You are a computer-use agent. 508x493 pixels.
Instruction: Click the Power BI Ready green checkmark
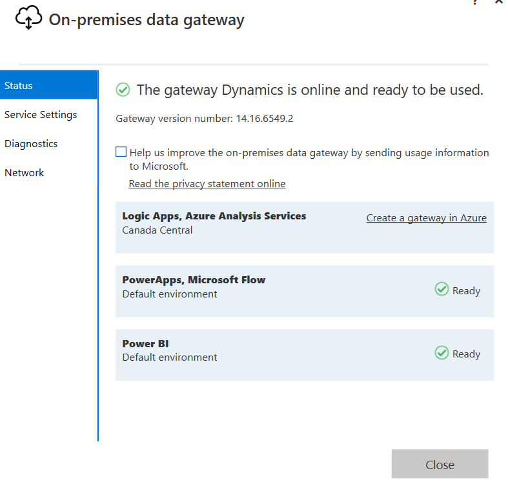pos(442,353)
